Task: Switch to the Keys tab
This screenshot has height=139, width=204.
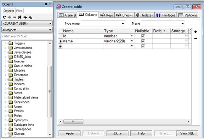Action: [106, 15]
